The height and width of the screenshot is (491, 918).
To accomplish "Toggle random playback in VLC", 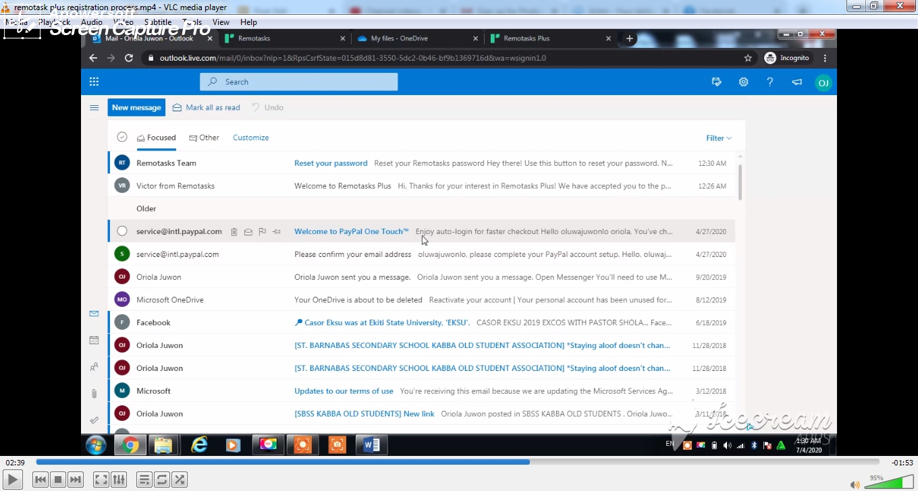I will click(x=180, y=479).
